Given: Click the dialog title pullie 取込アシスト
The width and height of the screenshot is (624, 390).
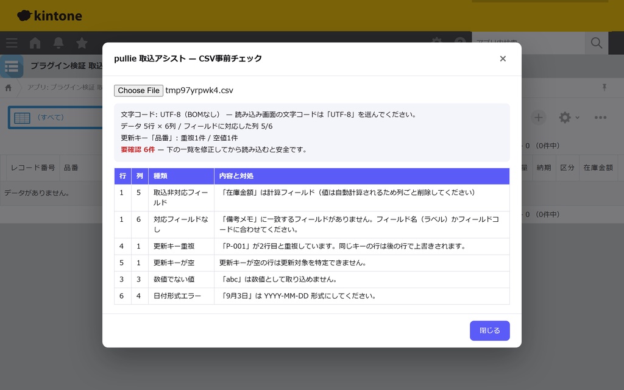Looking at the screenshot, I should 188,58.
